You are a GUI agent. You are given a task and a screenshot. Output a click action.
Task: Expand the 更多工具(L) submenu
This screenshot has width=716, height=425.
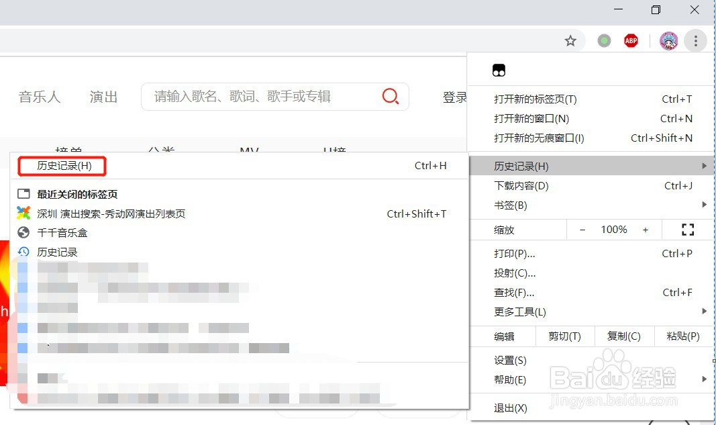coord(704,311)
